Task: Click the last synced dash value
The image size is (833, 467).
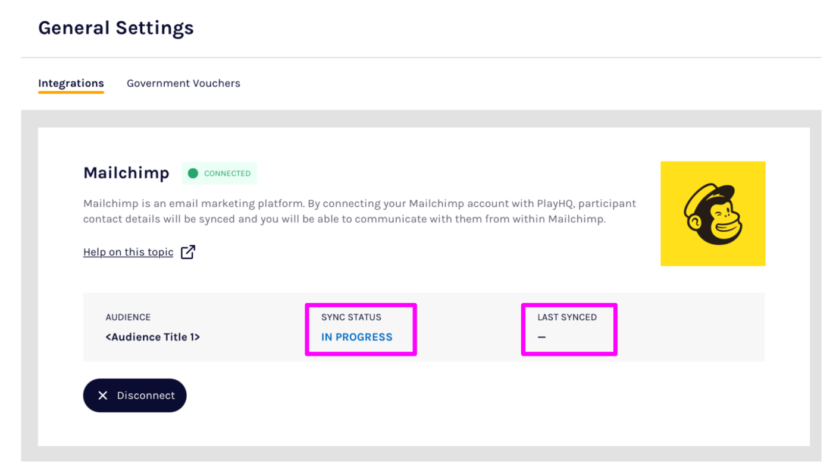Action: pyautogui.click(x=541, y=337)
